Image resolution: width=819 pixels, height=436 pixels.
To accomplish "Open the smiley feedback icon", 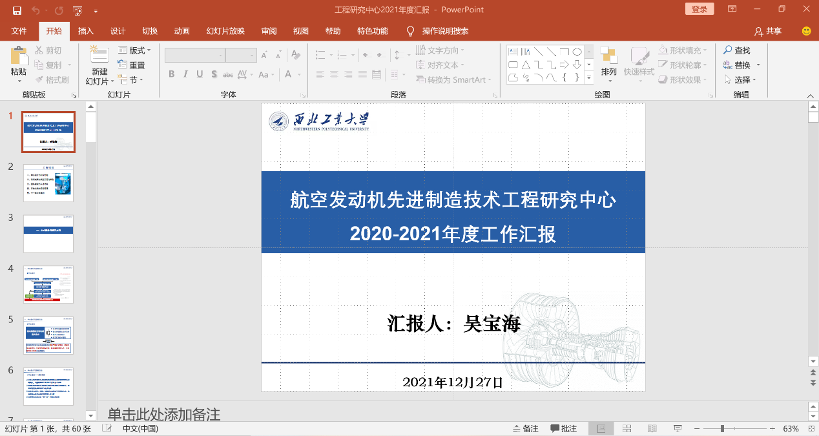I will tap(806, 31).
